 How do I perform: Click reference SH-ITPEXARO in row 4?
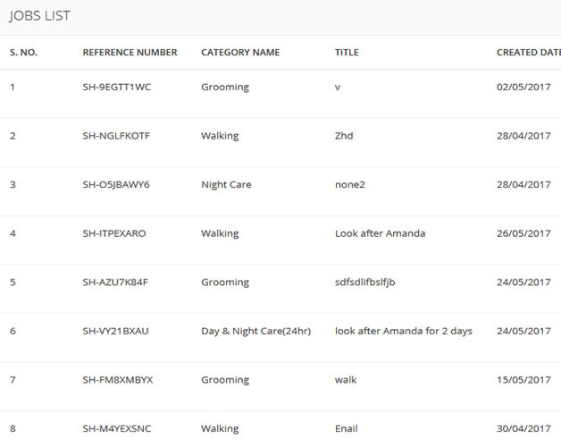pyautogui.click(x=114, y=233)
